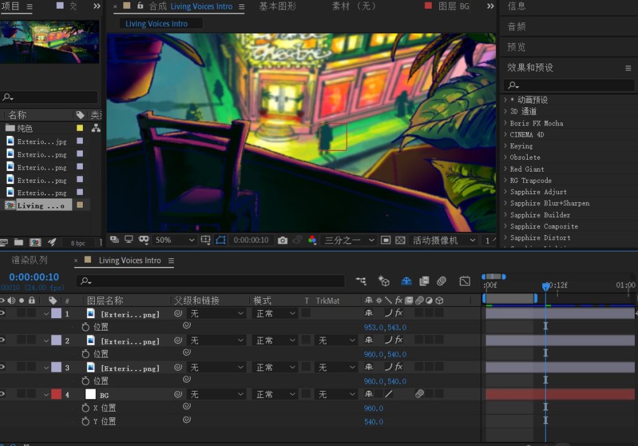Image resolution: width=638 pixels, height=446 pixels.
Task: Toggle the motion blur switch on BG layer
Action: [x=419, y=394]
